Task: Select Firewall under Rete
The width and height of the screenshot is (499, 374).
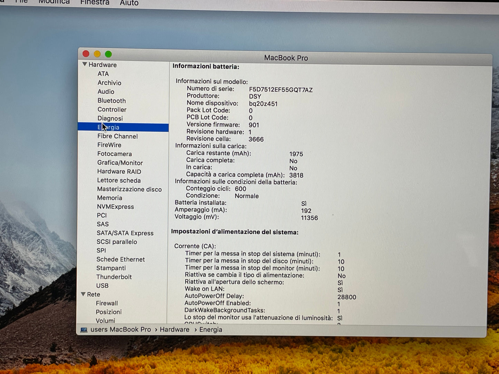Action: tap(107, 303)
